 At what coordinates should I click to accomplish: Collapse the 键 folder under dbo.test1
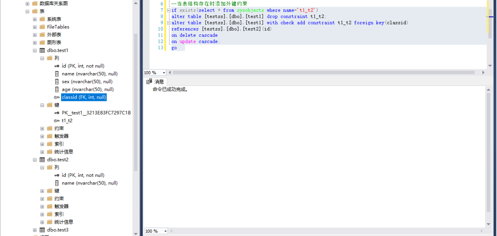click(x=42, y=105)
